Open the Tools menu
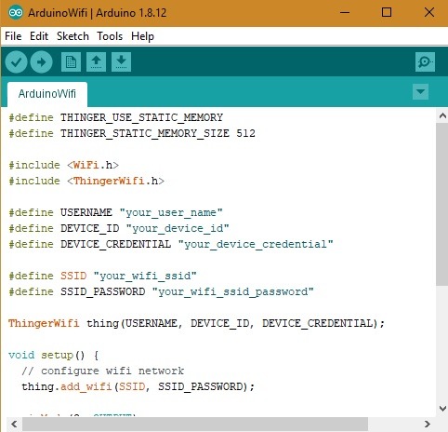448x432 pixels. [x=110, y=36]
